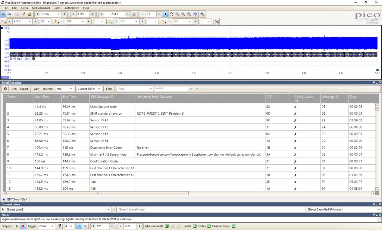Open the Views menu
This screenshot has height=230, width=382.
point(24,8)
